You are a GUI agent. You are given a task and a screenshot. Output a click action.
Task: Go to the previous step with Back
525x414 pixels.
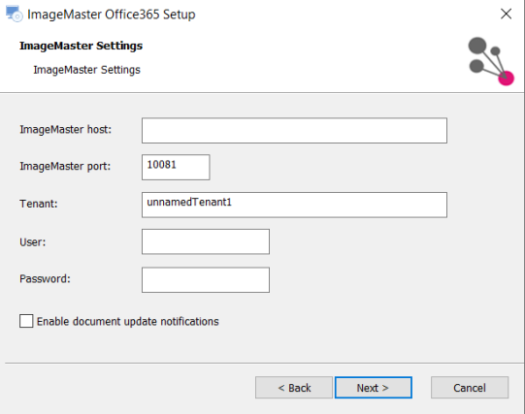coord(294,388)
